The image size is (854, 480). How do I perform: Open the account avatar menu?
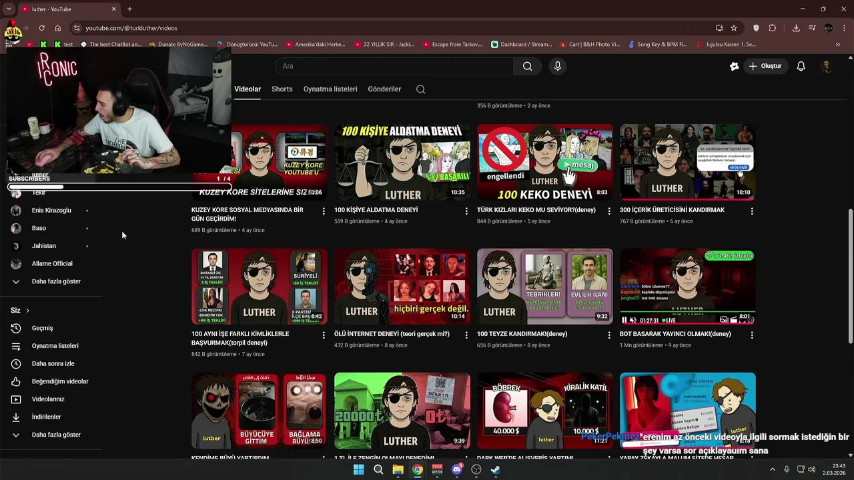827,66
